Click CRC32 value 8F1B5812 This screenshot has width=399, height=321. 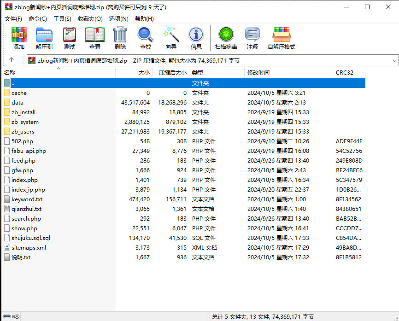349,257
